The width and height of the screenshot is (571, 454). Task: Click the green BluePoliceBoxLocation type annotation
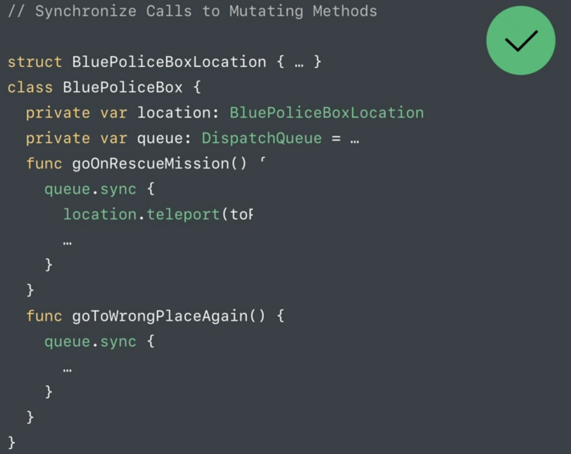point(327,113)
